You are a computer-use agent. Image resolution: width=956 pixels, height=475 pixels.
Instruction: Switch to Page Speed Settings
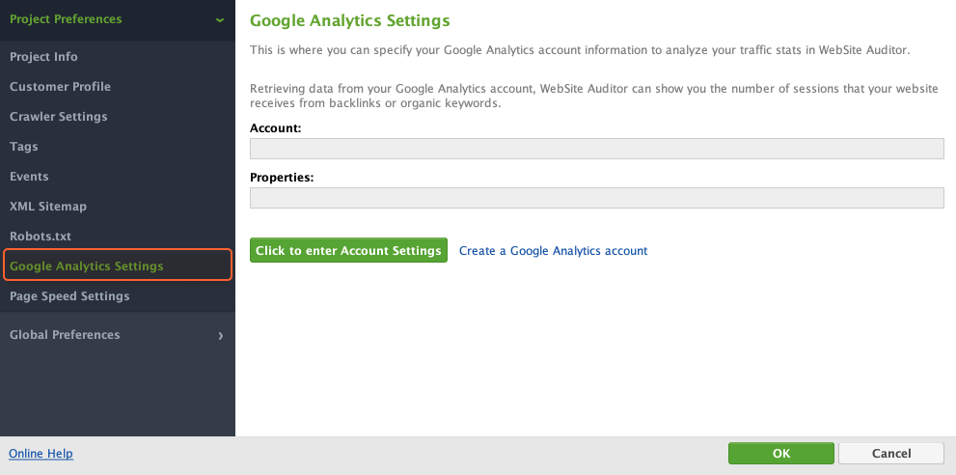[x=69, y=296]
